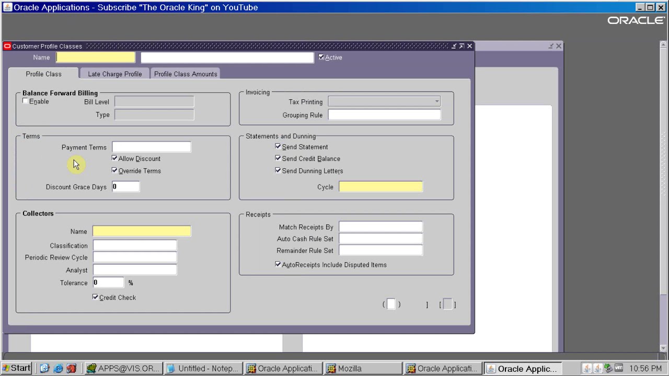This screenshot has width=669, height=376.
Task: Click the taskbar clock showing 10:56 PM
Action: 645,368
